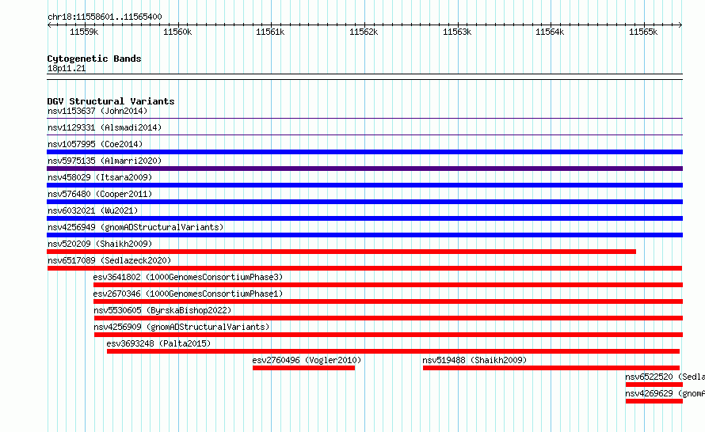Click the red bar under nsv6522520
The height and width of the screenshot is (432, 705).
(x=654, y=385)
